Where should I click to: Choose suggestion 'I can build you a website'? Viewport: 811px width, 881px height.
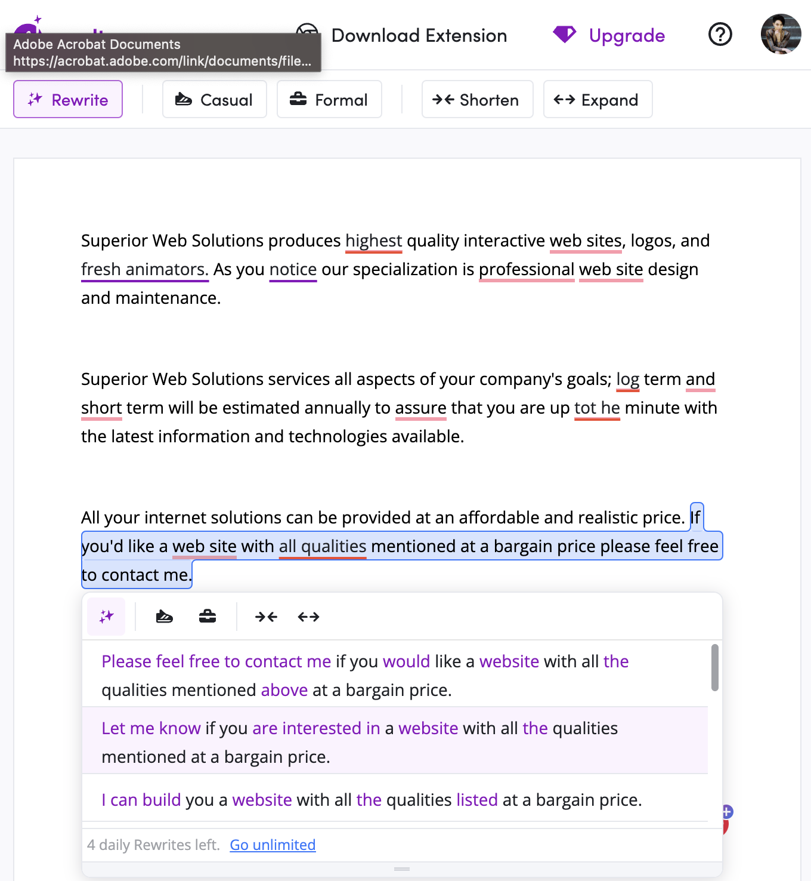[395, 799]
